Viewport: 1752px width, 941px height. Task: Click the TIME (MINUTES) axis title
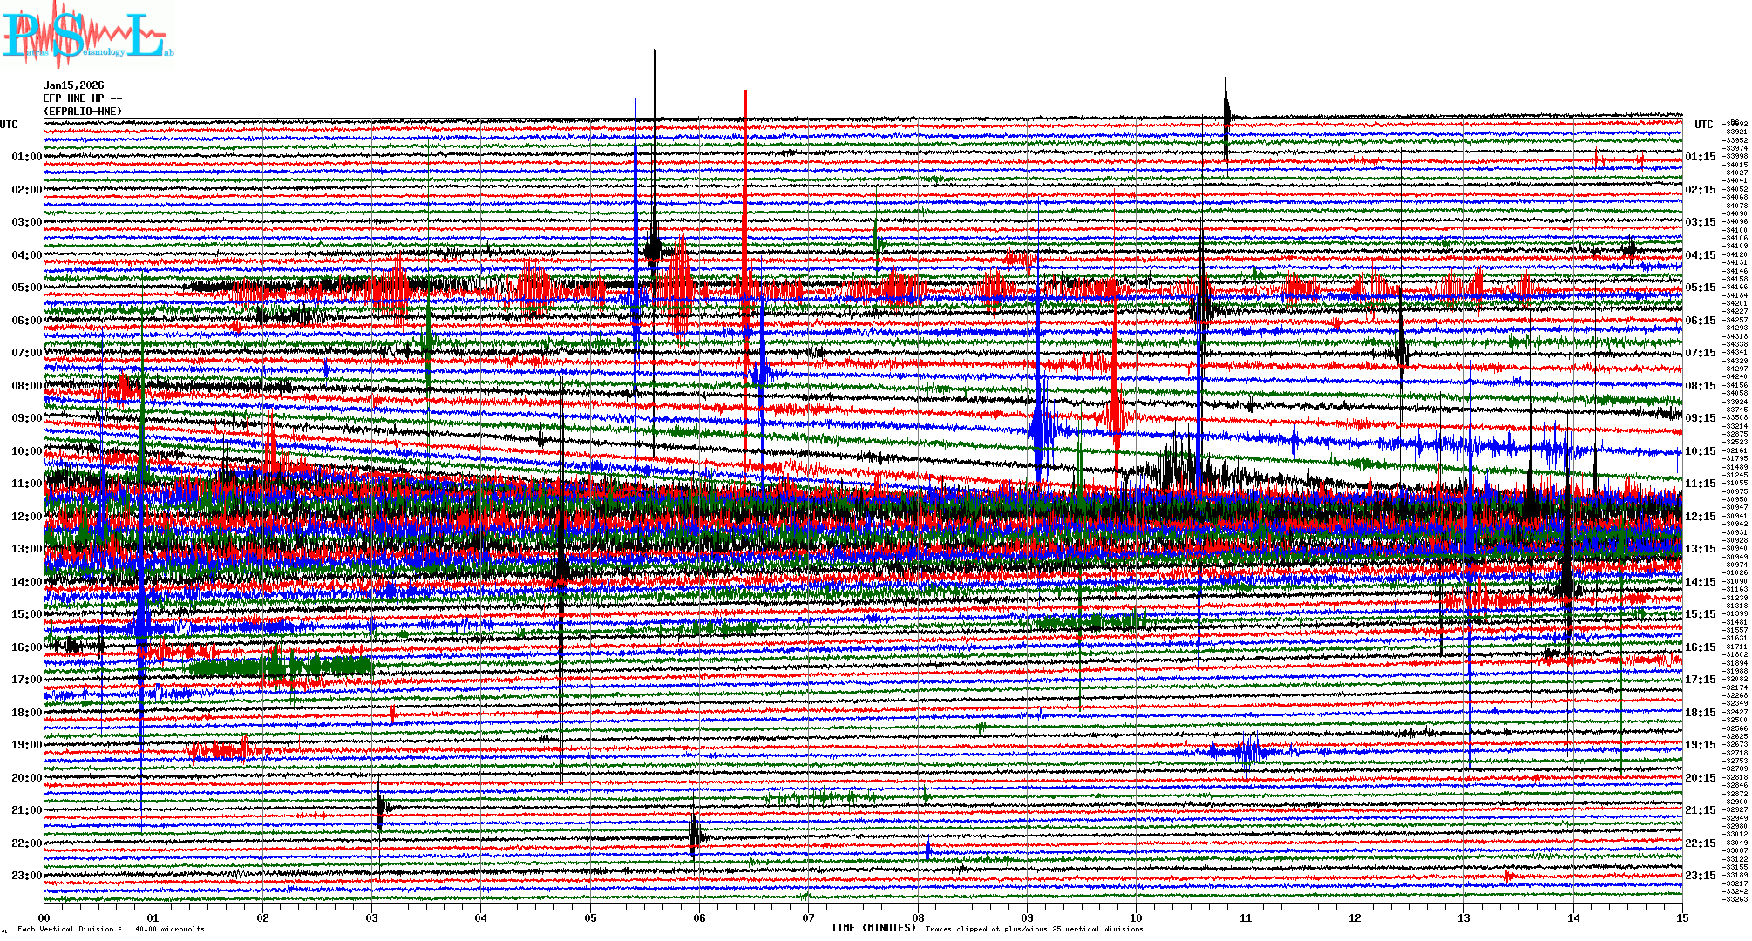(873, 928)
